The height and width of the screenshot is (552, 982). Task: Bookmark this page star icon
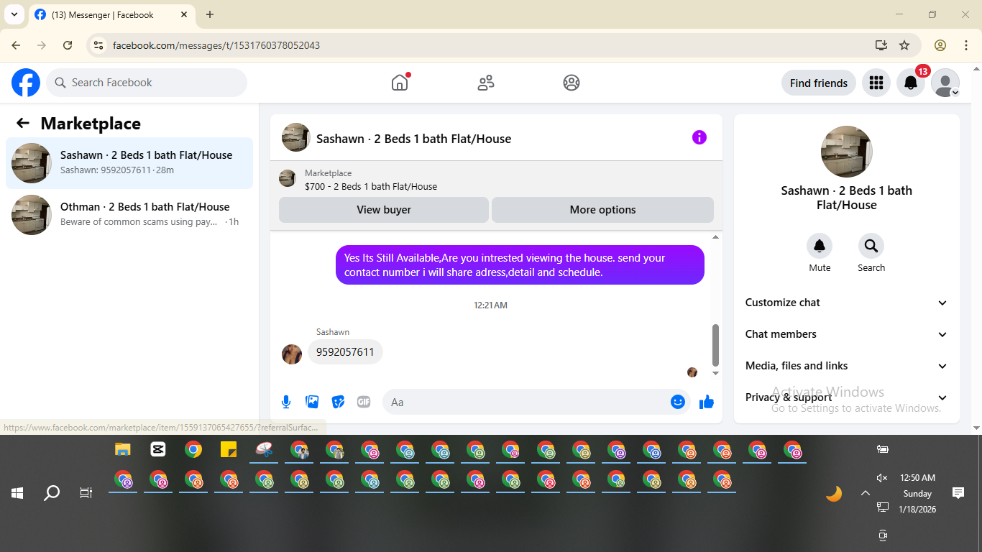[904, 45]
